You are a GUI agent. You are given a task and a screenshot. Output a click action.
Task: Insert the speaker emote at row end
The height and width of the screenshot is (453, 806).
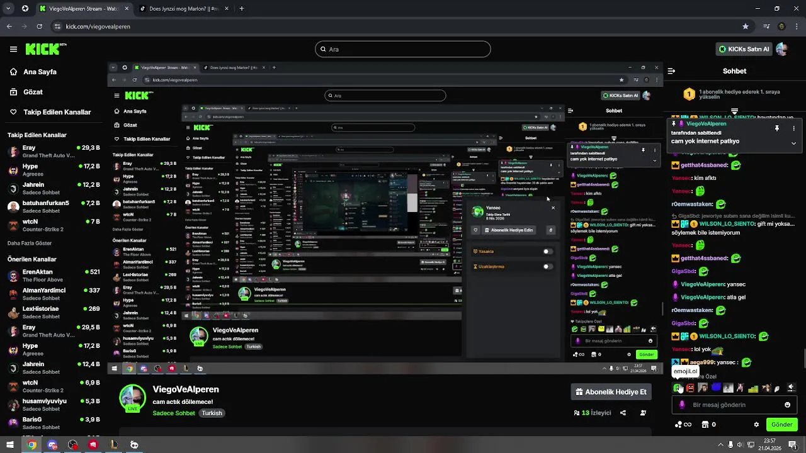pos(791,388)
